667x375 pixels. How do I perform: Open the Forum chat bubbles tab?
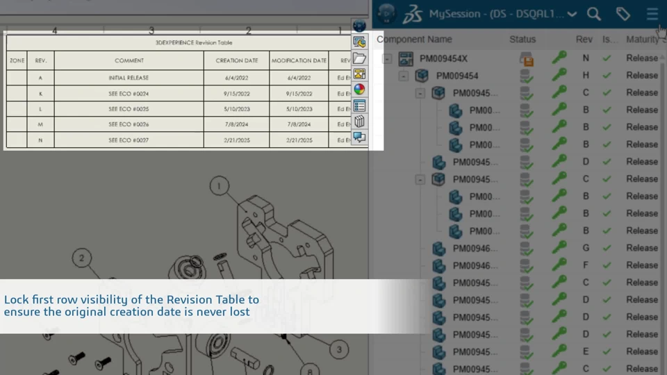pyautogui.click(x=359, y=137)
